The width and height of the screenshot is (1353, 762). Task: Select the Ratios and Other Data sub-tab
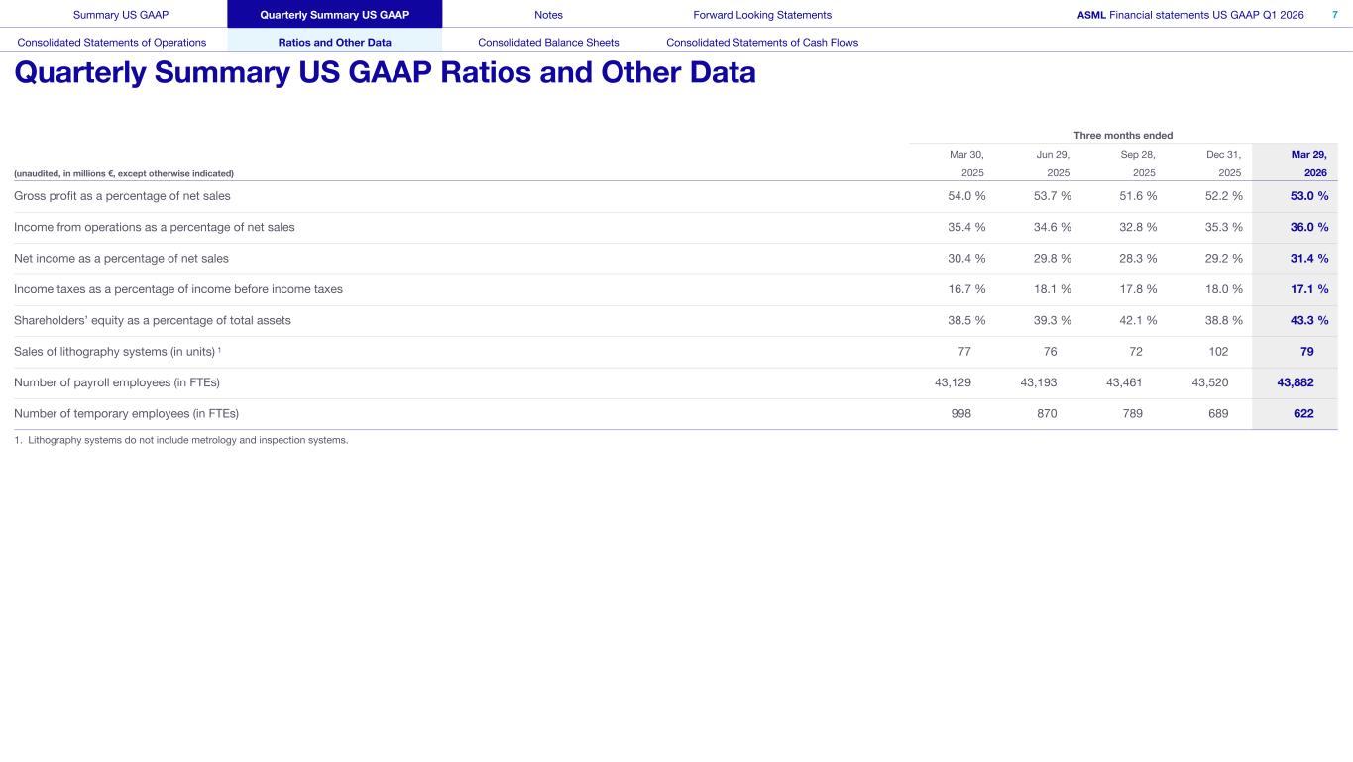(334, 43)
